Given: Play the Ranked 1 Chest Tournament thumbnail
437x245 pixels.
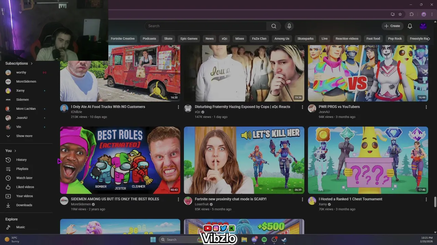Looking at the screenshot, I should (368, 160).
